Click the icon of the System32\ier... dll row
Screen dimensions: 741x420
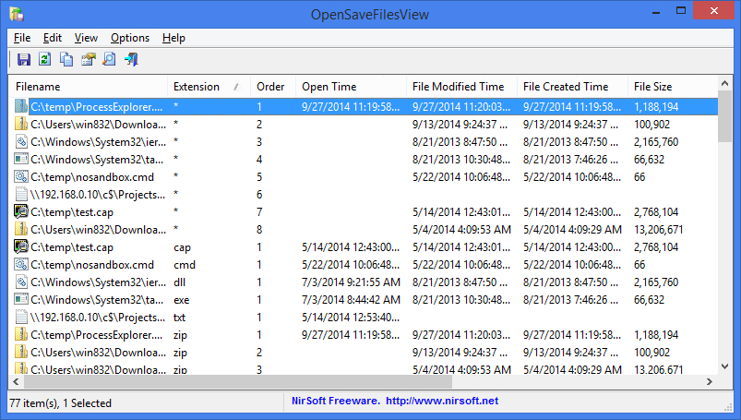(21, 282)
